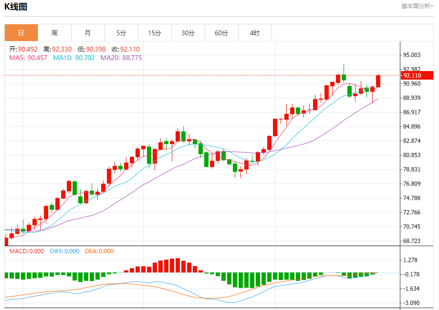439x310 pixels.
Task: Show the 30分 chart tab
Action: click(188, 33)
